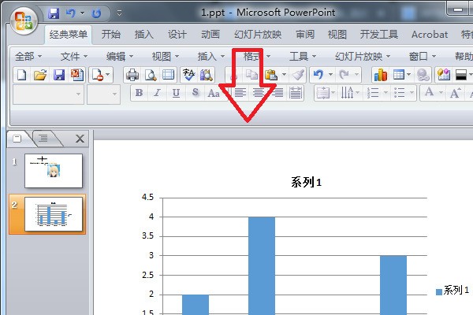Toggle Underline text formatting

[x=175, y=93]
